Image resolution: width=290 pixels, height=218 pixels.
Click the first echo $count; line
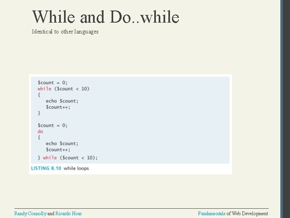[x=62, y=101]
